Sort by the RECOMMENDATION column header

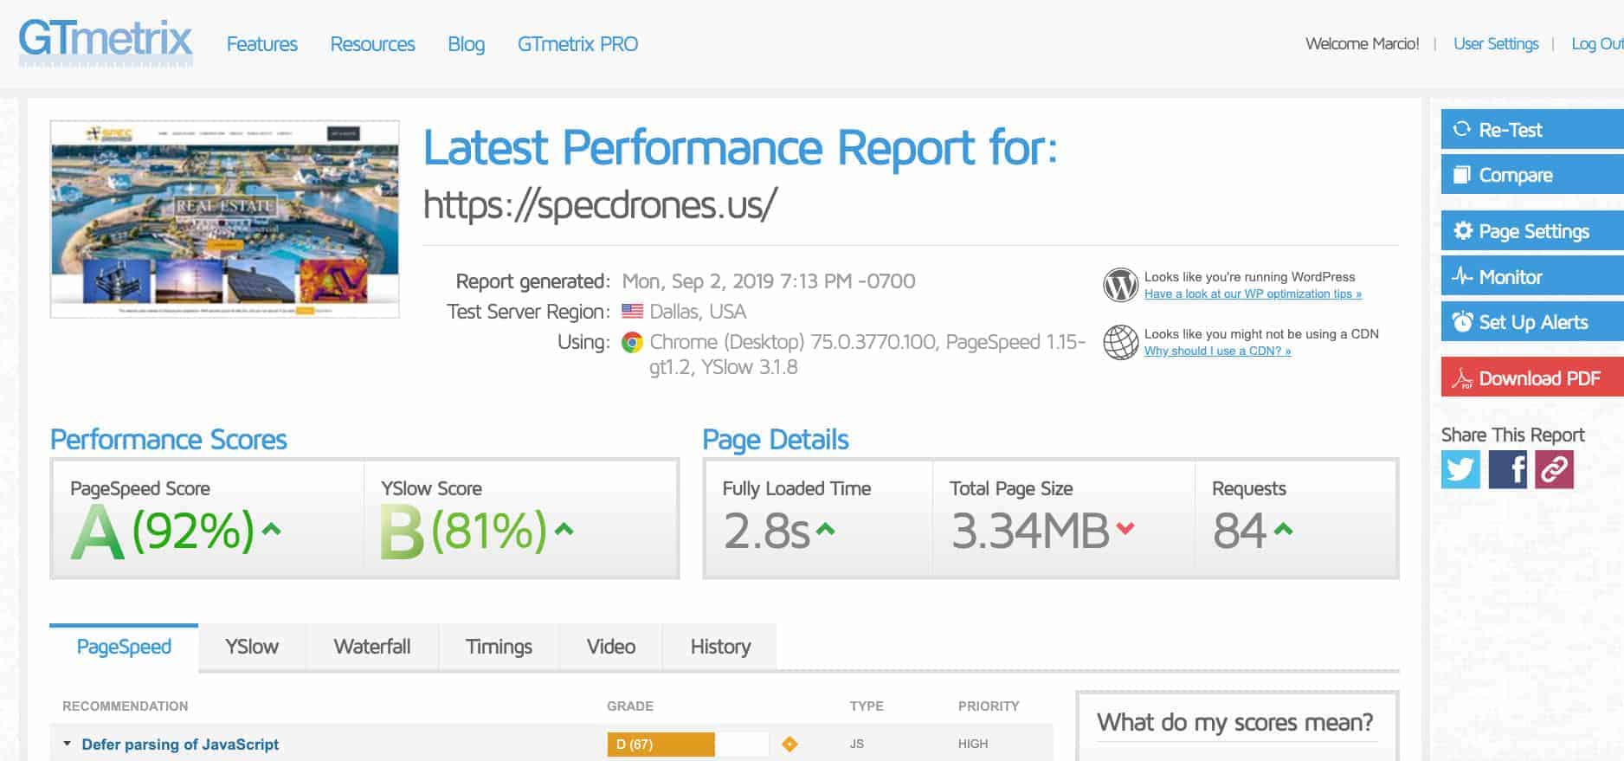[125, 706]
